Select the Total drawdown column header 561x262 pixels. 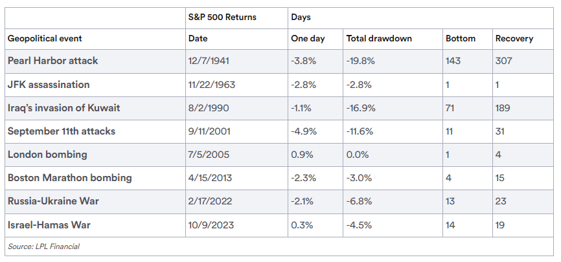(378, 38)
